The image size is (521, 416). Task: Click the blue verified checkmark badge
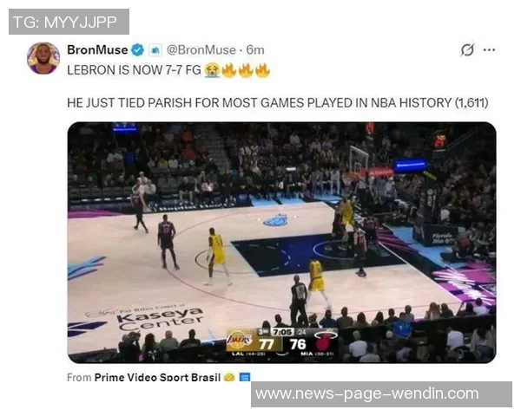click(x=137, y=50)
